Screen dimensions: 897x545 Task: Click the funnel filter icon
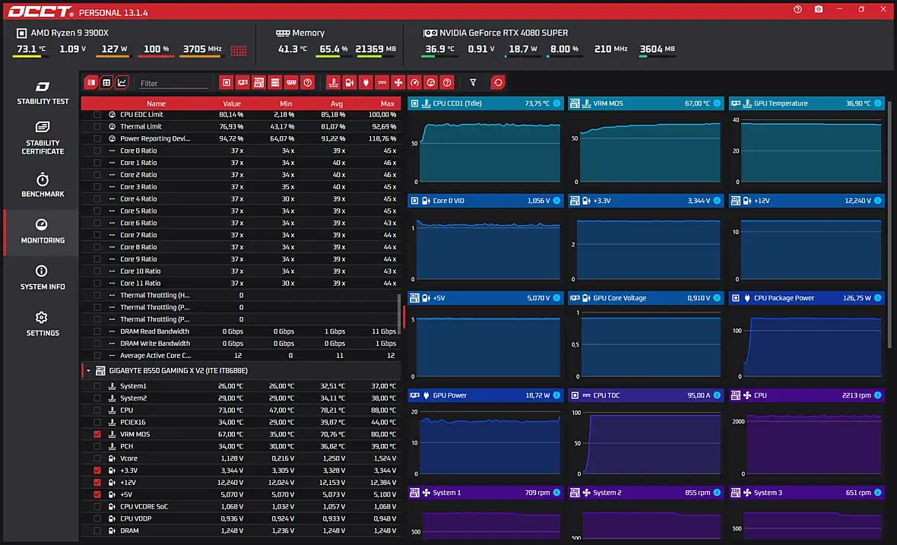(473, 82)
